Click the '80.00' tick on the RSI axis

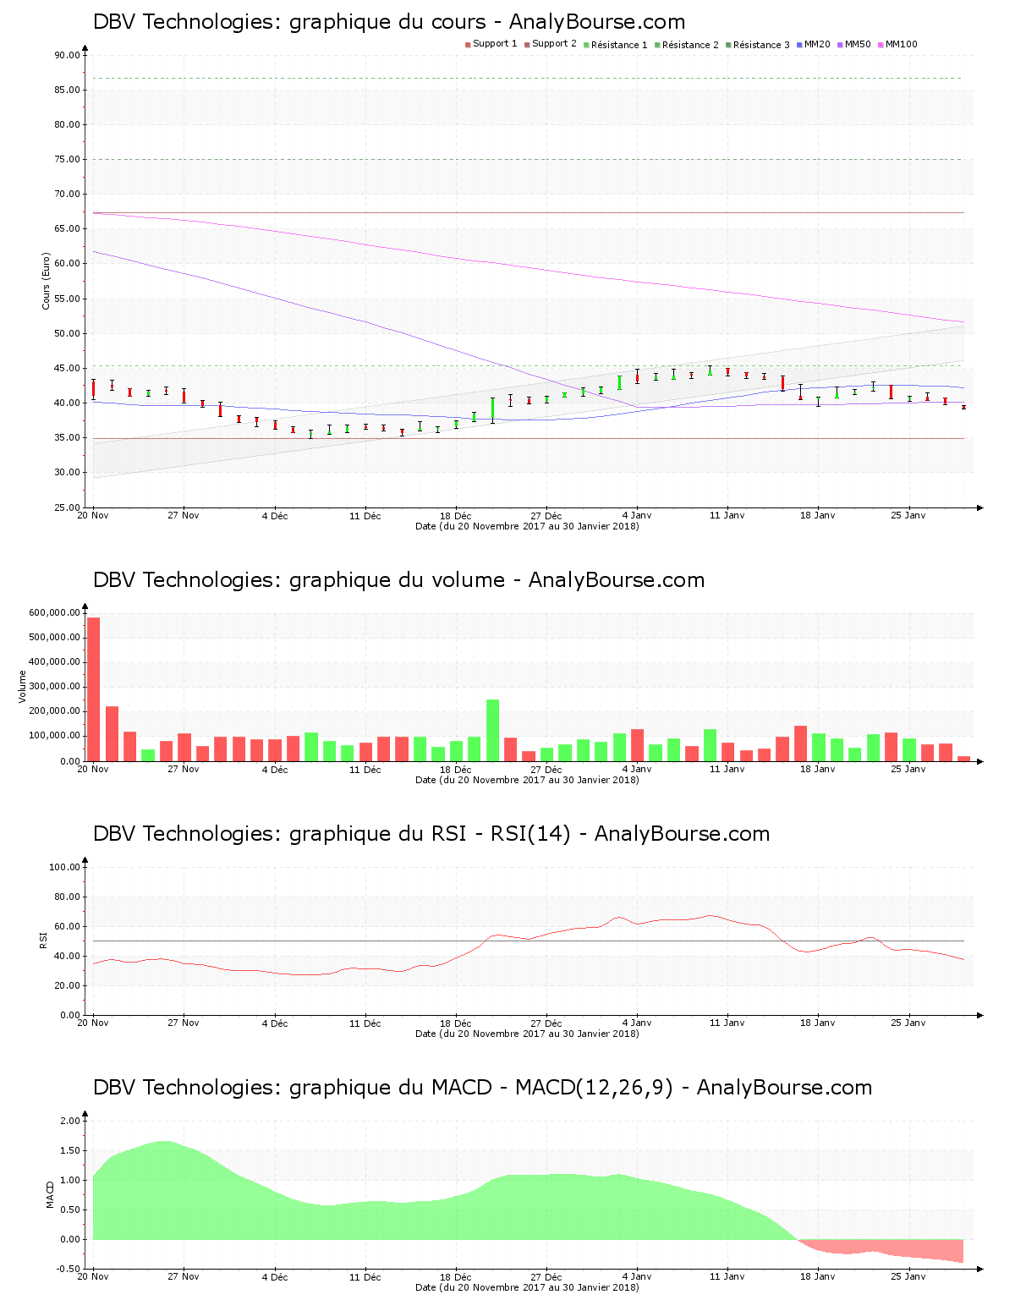pyautogui.click(x=67, y=897)
